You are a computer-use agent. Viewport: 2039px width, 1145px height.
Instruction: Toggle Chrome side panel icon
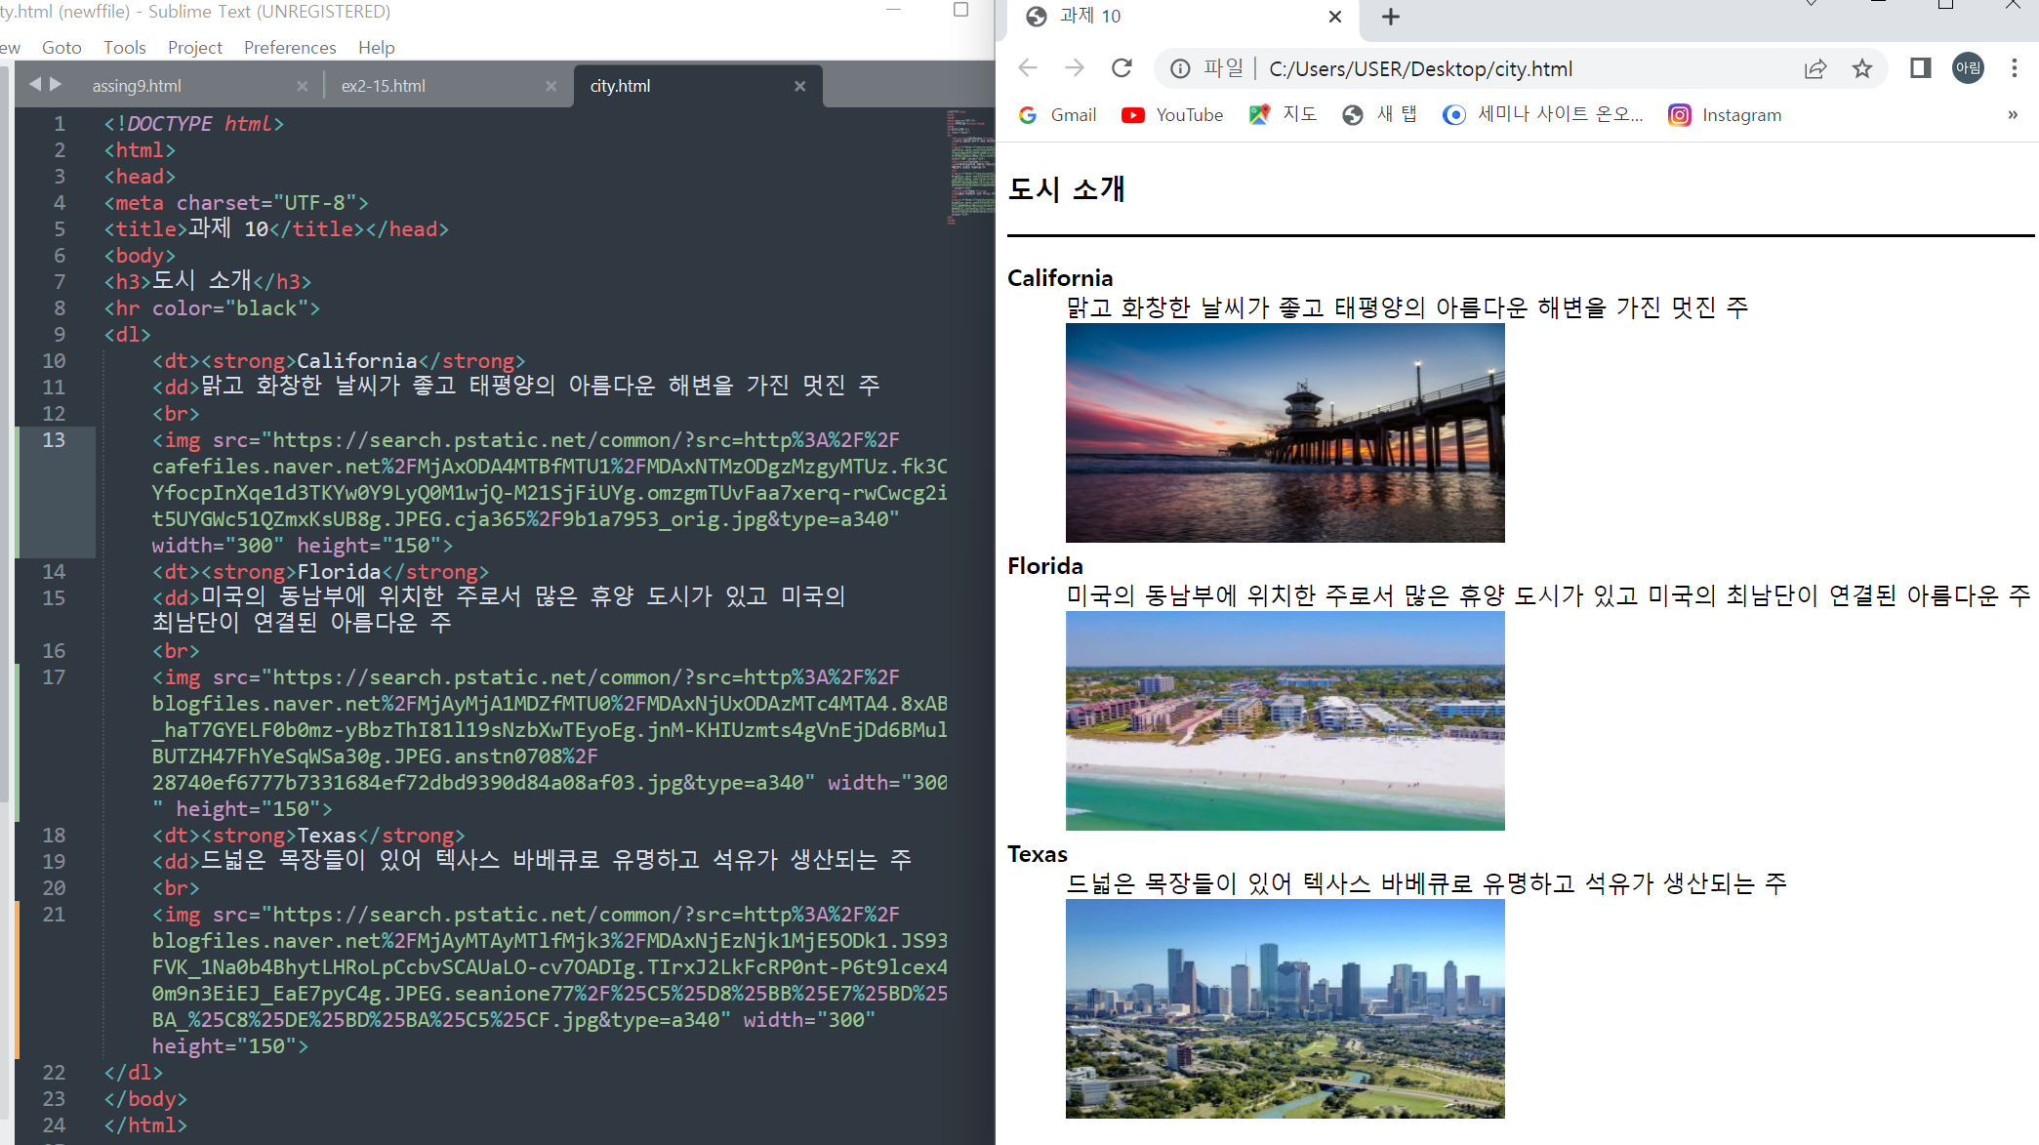tap(1920, 68)
